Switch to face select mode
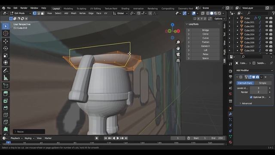275x155 pixels. pos(43,13)
